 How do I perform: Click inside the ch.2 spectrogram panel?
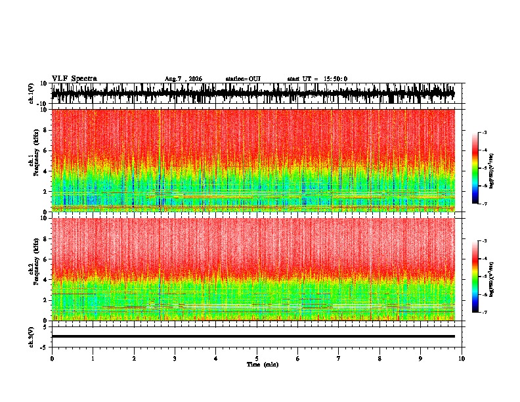click(x=253, y=269)
